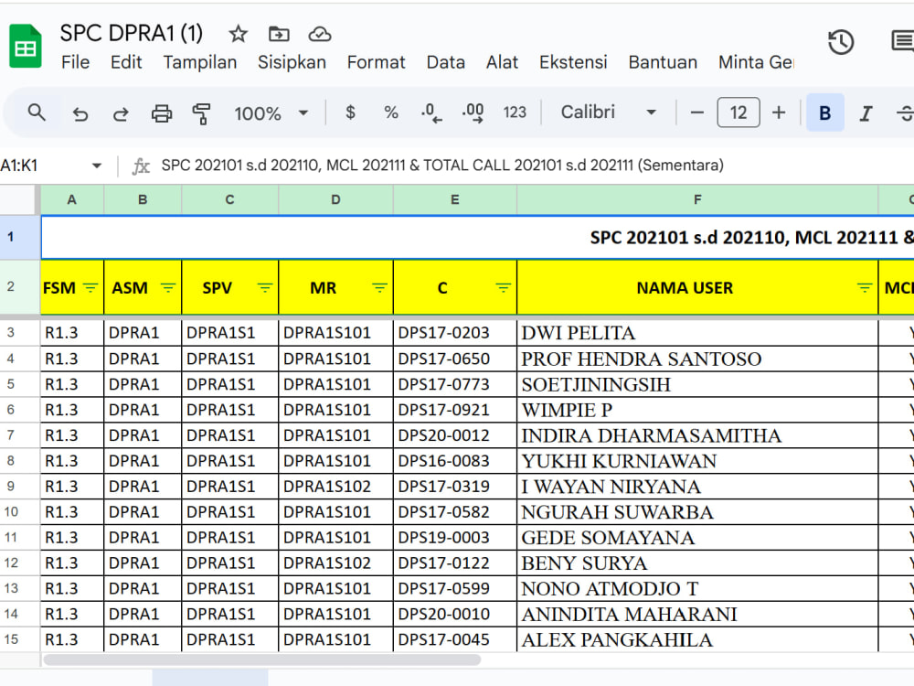Click into the formula bar text
Viewport: 914px width, 686px height.
coord(442,166)
